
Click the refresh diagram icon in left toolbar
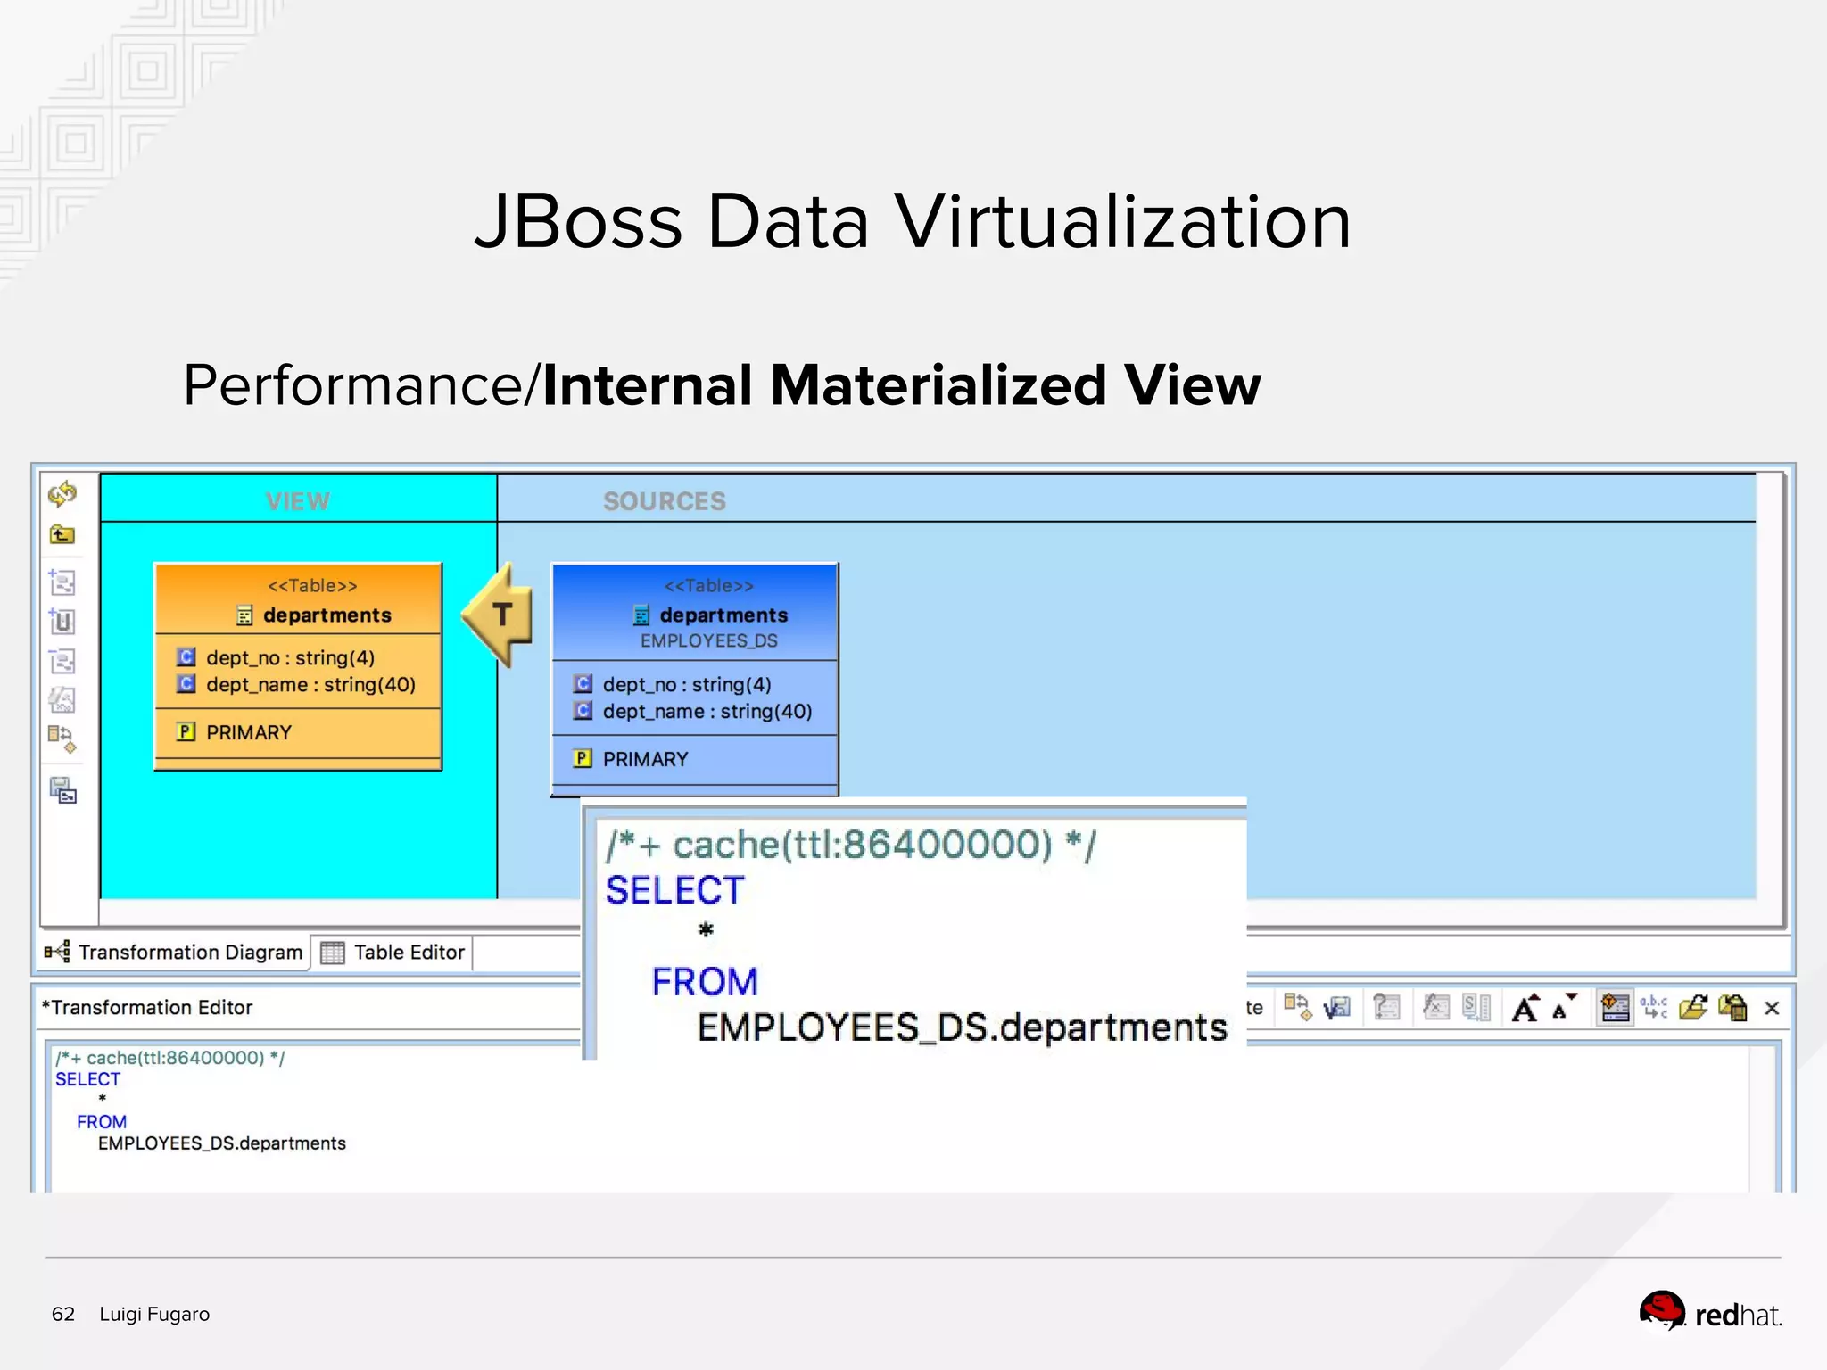coord(62,493)
